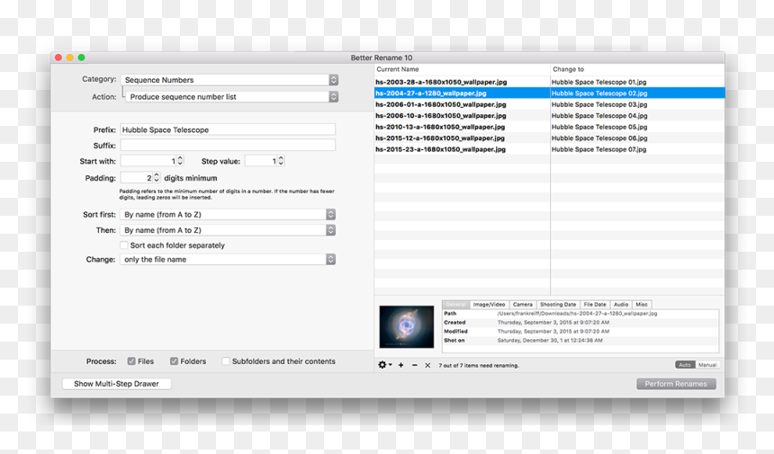774x454 pixels.
Task: Click Show Multi-Step Drawer button
Action: 116,384
